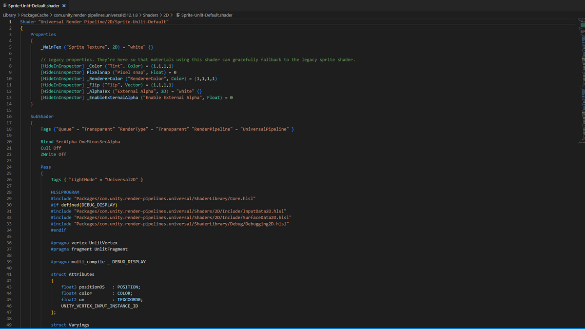Click the SurfaceData2D.hlsl include path
Viewport: 585px width, 329px height.
(x=183, y=218)
